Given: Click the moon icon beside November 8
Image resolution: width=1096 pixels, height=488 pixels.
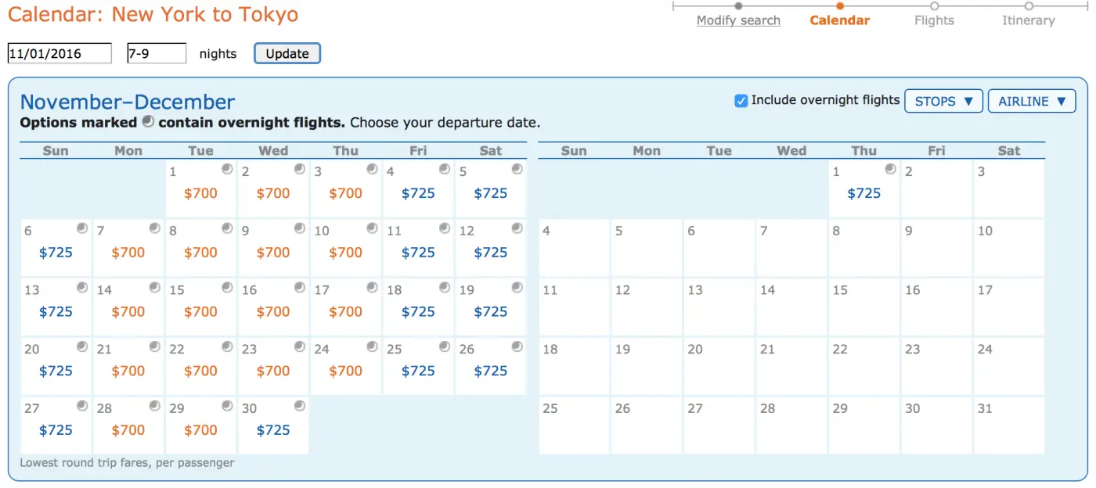Looking at the screenshot, I should point(226,229).
